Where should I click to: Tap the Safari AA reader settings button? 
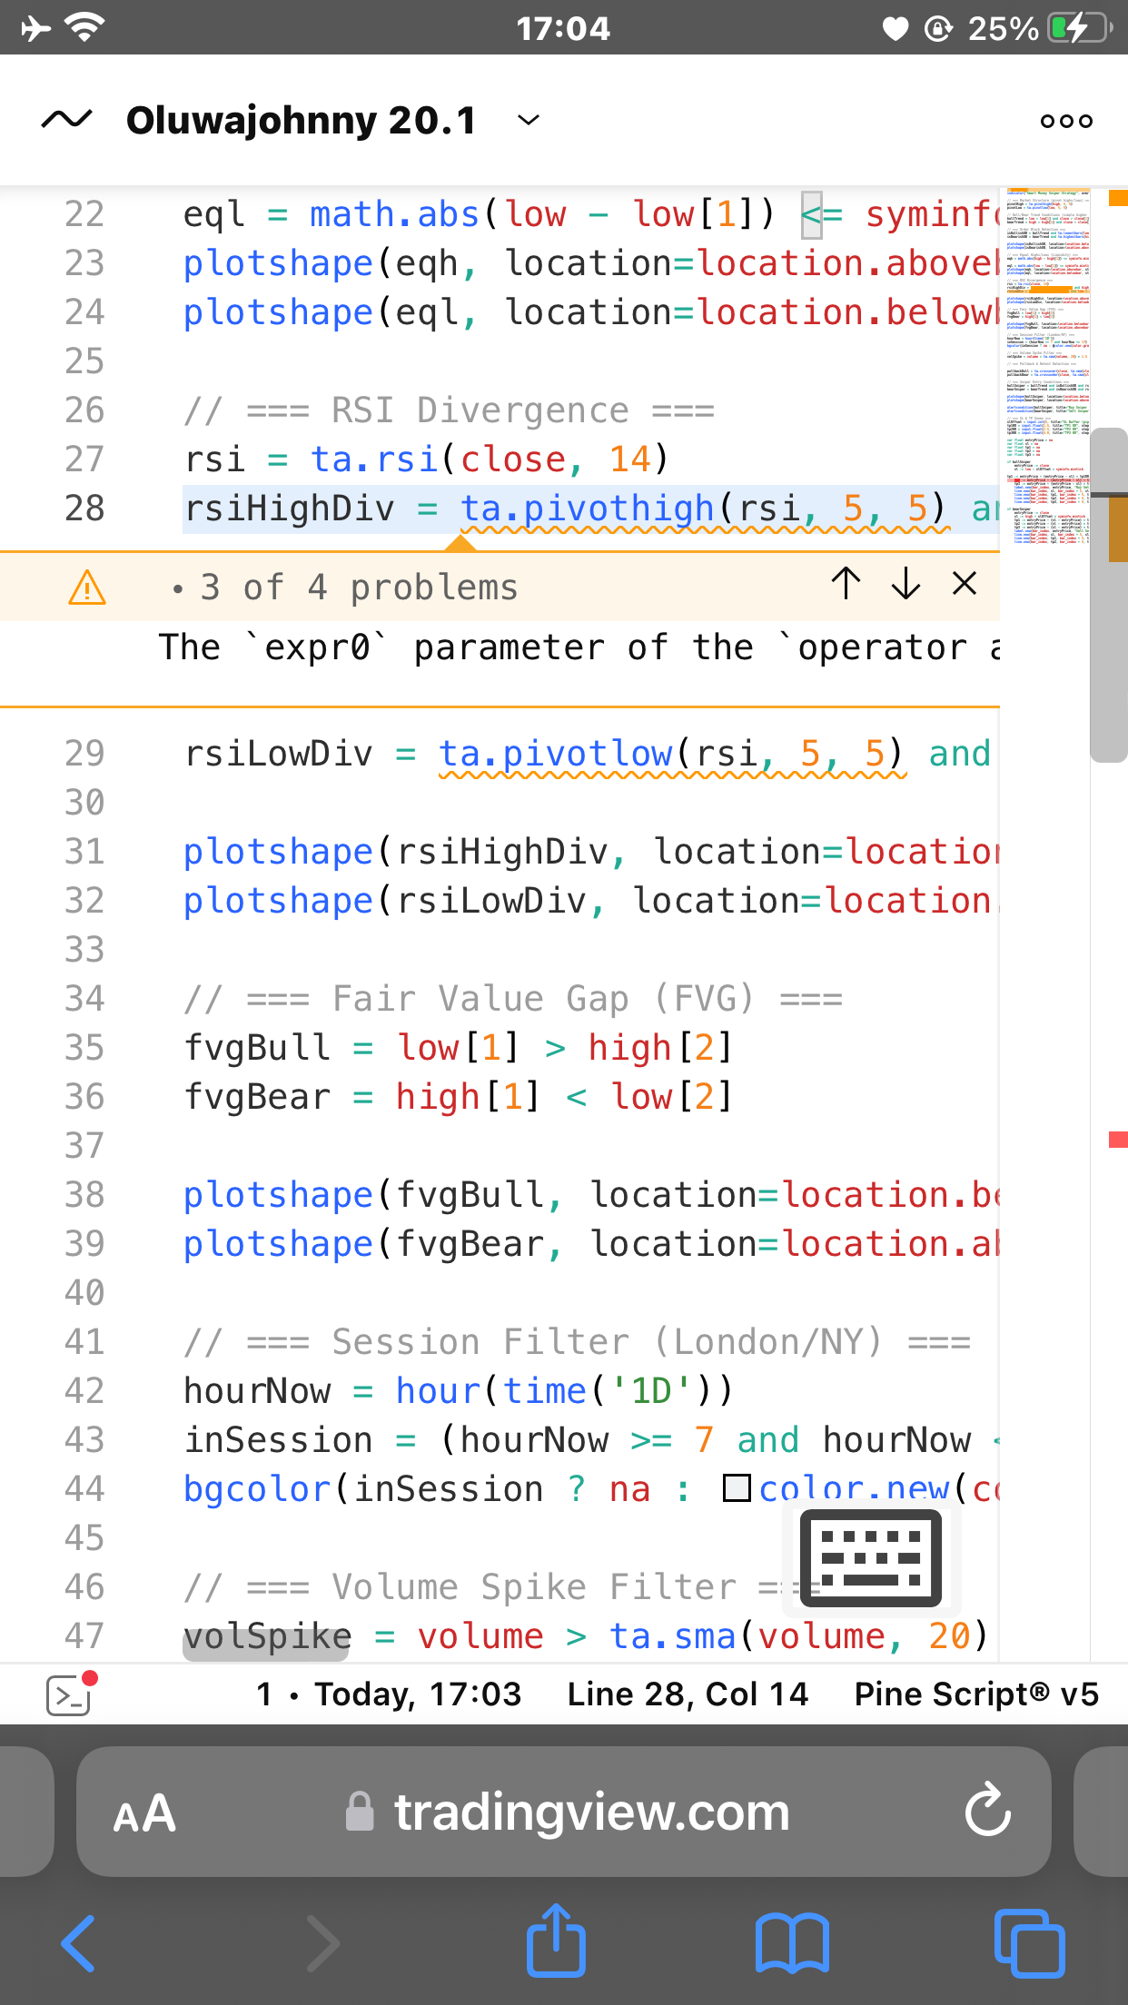click(144, 1813)
